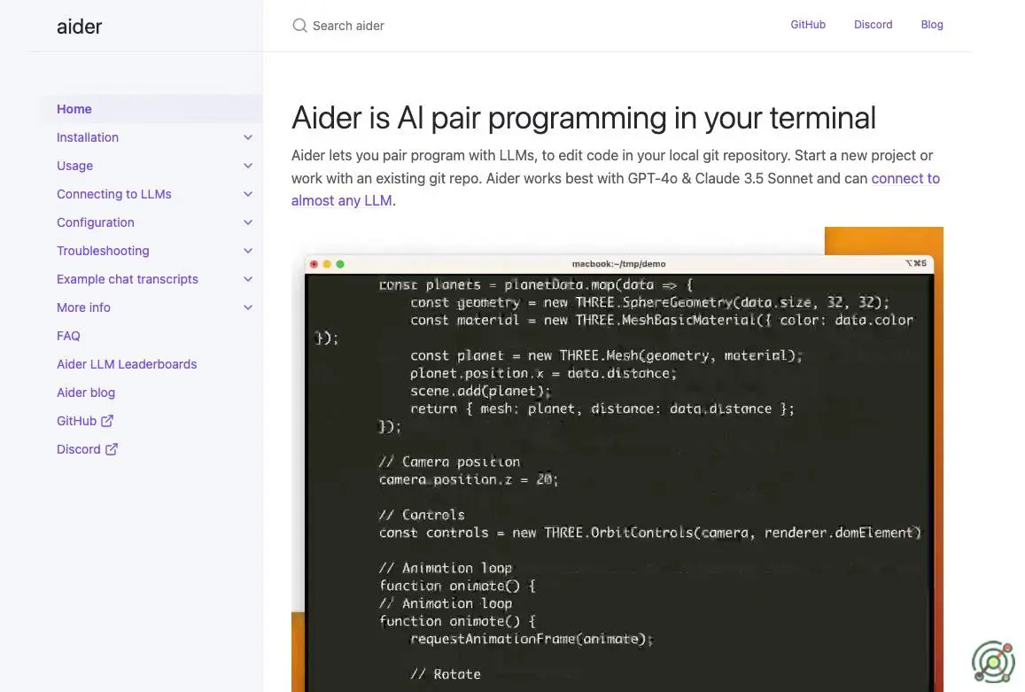Open the Troubleshooting sidebar page
Viewport: 1025px width, 692px height.
[103, 251]
